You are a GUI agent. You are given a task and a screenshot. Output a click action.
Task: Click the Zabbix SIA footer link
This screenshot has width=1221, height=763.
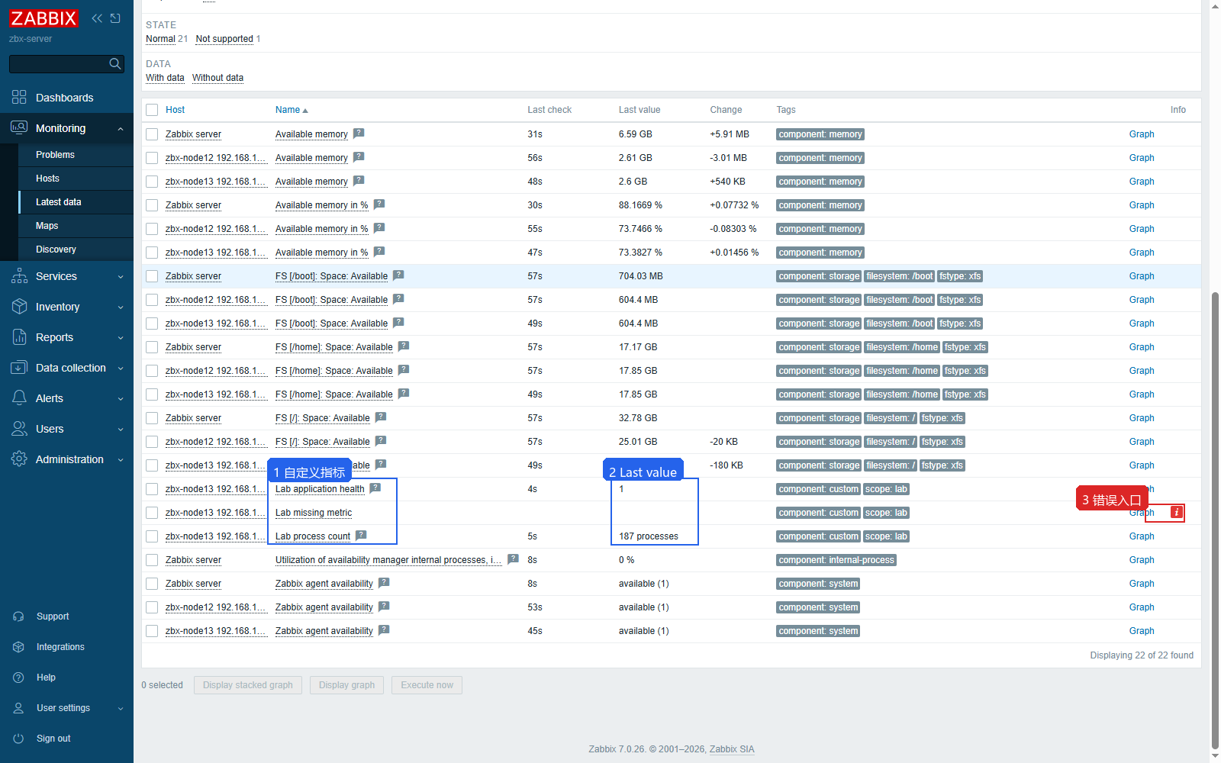click(x=732, y=749)
